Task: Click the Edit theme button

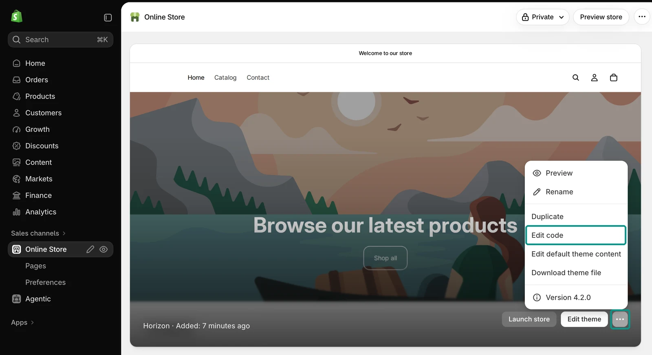Action: [x=584, y=319]
